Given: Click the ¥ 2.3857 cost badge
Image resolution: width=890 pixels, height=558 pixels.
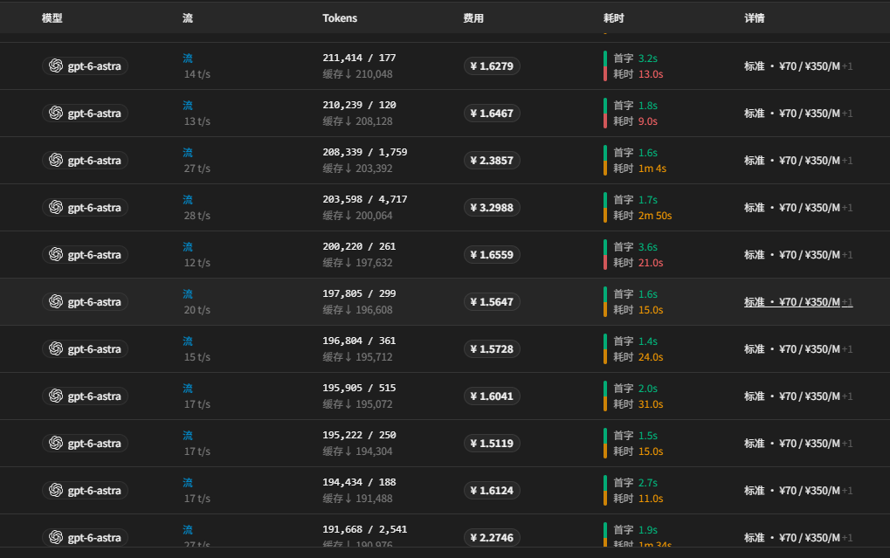Looking at the screenshot, I should point(492,161).
